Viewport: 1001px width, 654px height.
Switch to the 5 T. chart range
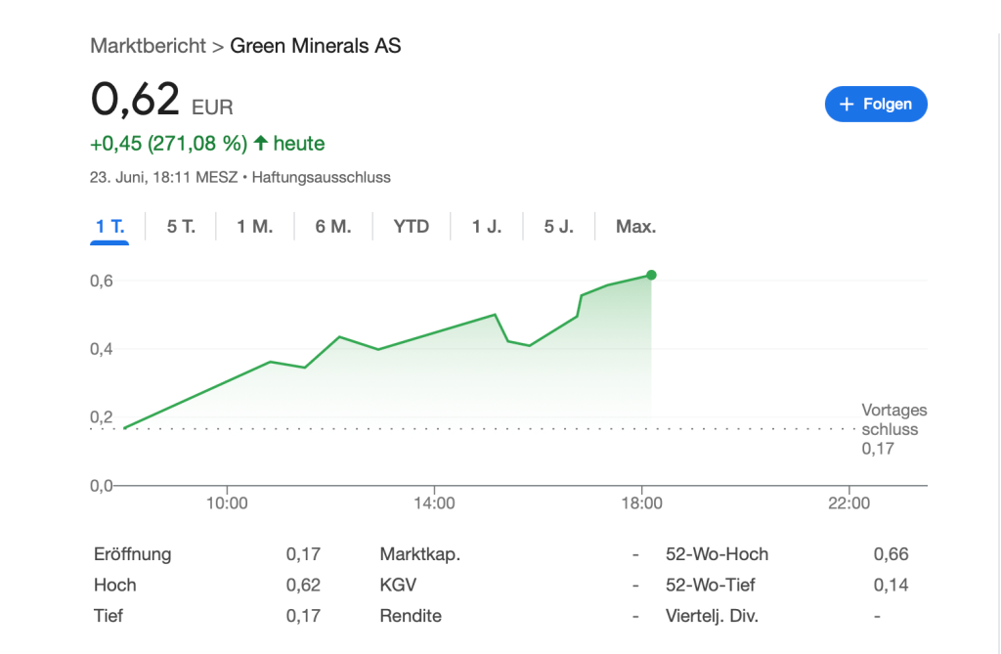[181, 227]
